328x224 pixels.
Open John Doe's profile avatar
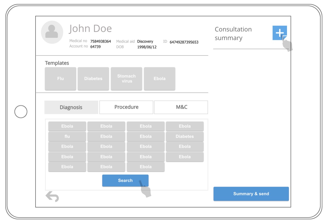[52, 32]
